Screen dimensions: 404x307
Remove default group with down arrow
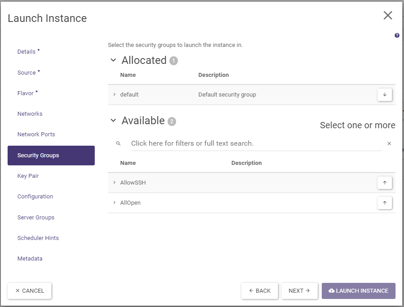[x=384, y=95]
